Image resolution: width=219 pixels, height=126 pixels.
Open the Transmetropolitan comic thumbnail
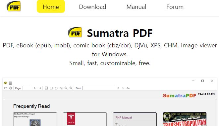185,119
